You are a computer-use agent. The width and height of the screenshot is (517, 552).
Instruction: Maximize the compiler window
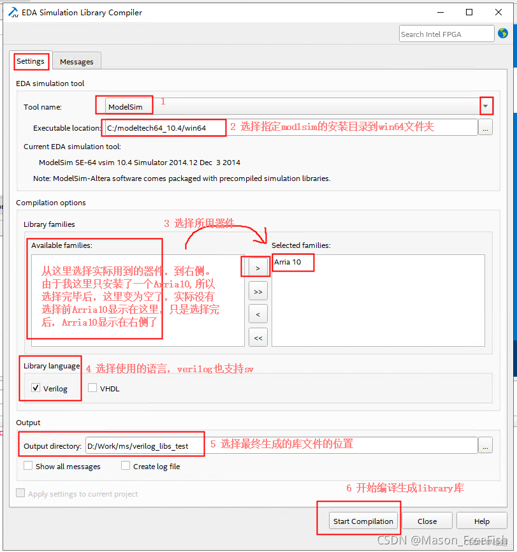[469, 12]
